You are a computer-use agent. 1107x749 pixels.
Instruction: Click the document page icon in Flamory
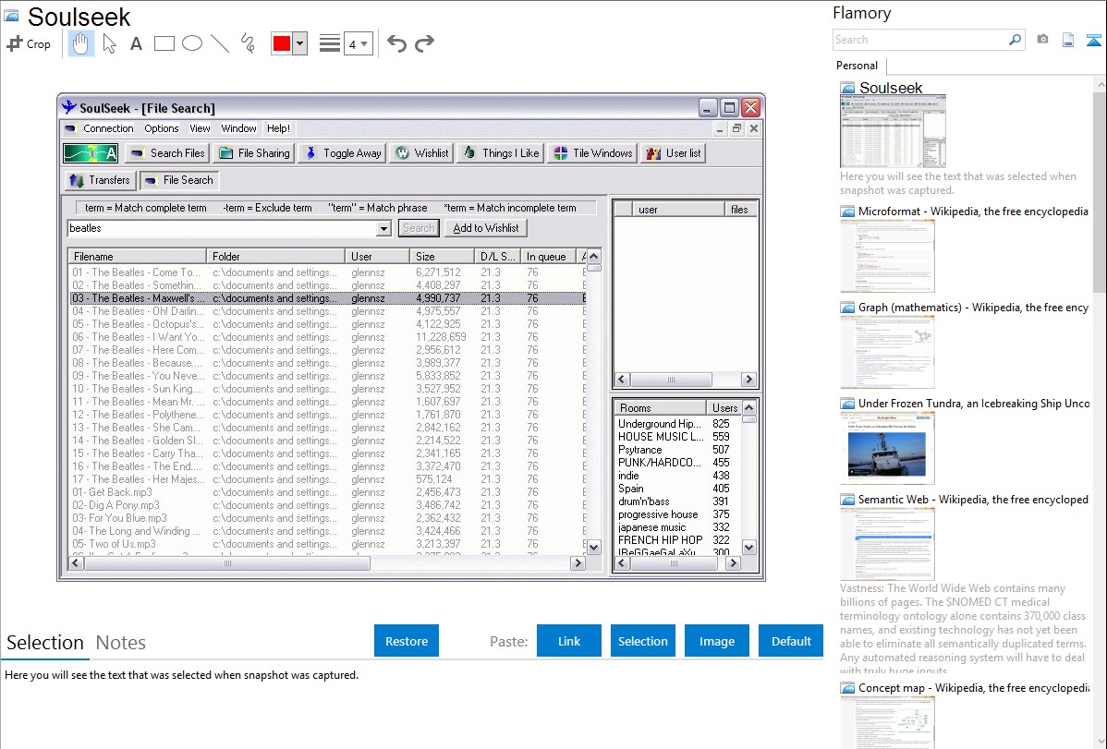[1068, 40]
